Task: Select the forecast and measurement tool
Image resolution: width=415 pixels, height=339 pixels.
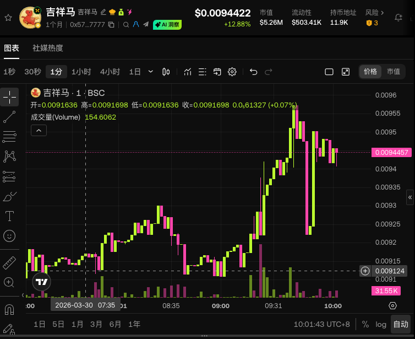Action: [9, 176]
